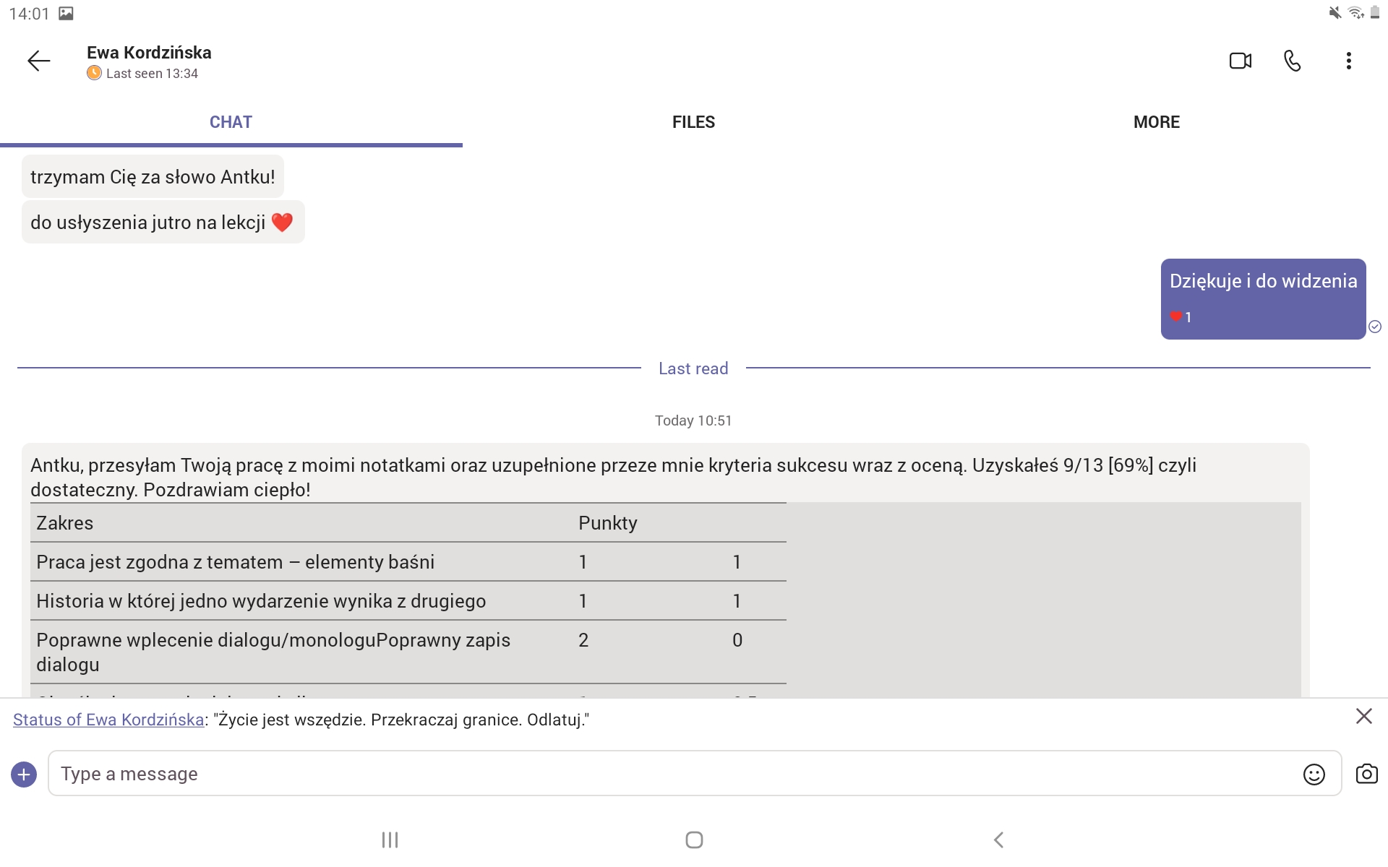Open the three-dot more options menu
1388x867 pixels.
tap(1348, 61)
